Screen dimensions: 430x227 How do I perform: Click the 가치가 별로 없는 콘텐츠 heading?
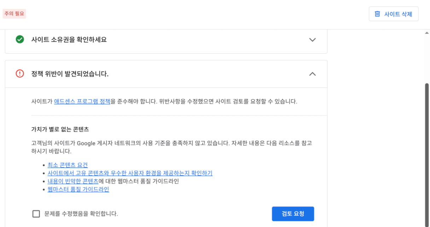[60, 129]
